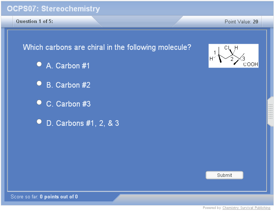Select the radio button for answer D

coord(39,121)
